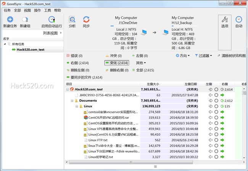Click right arrow for Hack520.com_test root row
The width and height of the screenshot is (248, 171).
click(x=222, y=89)
